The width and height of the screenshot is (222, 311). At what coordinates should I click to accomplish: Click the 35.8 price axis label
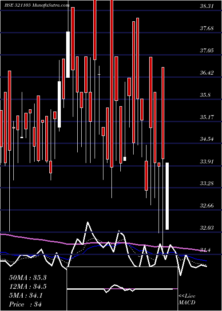(205, 95)
